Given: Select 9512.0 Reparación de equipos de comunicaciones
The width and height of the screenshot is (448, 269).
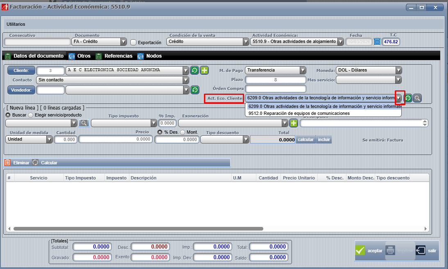Looking at the screenshot, I should 299,113.
